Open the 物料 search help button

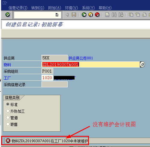pyautogui.click(x=142, y=64)
